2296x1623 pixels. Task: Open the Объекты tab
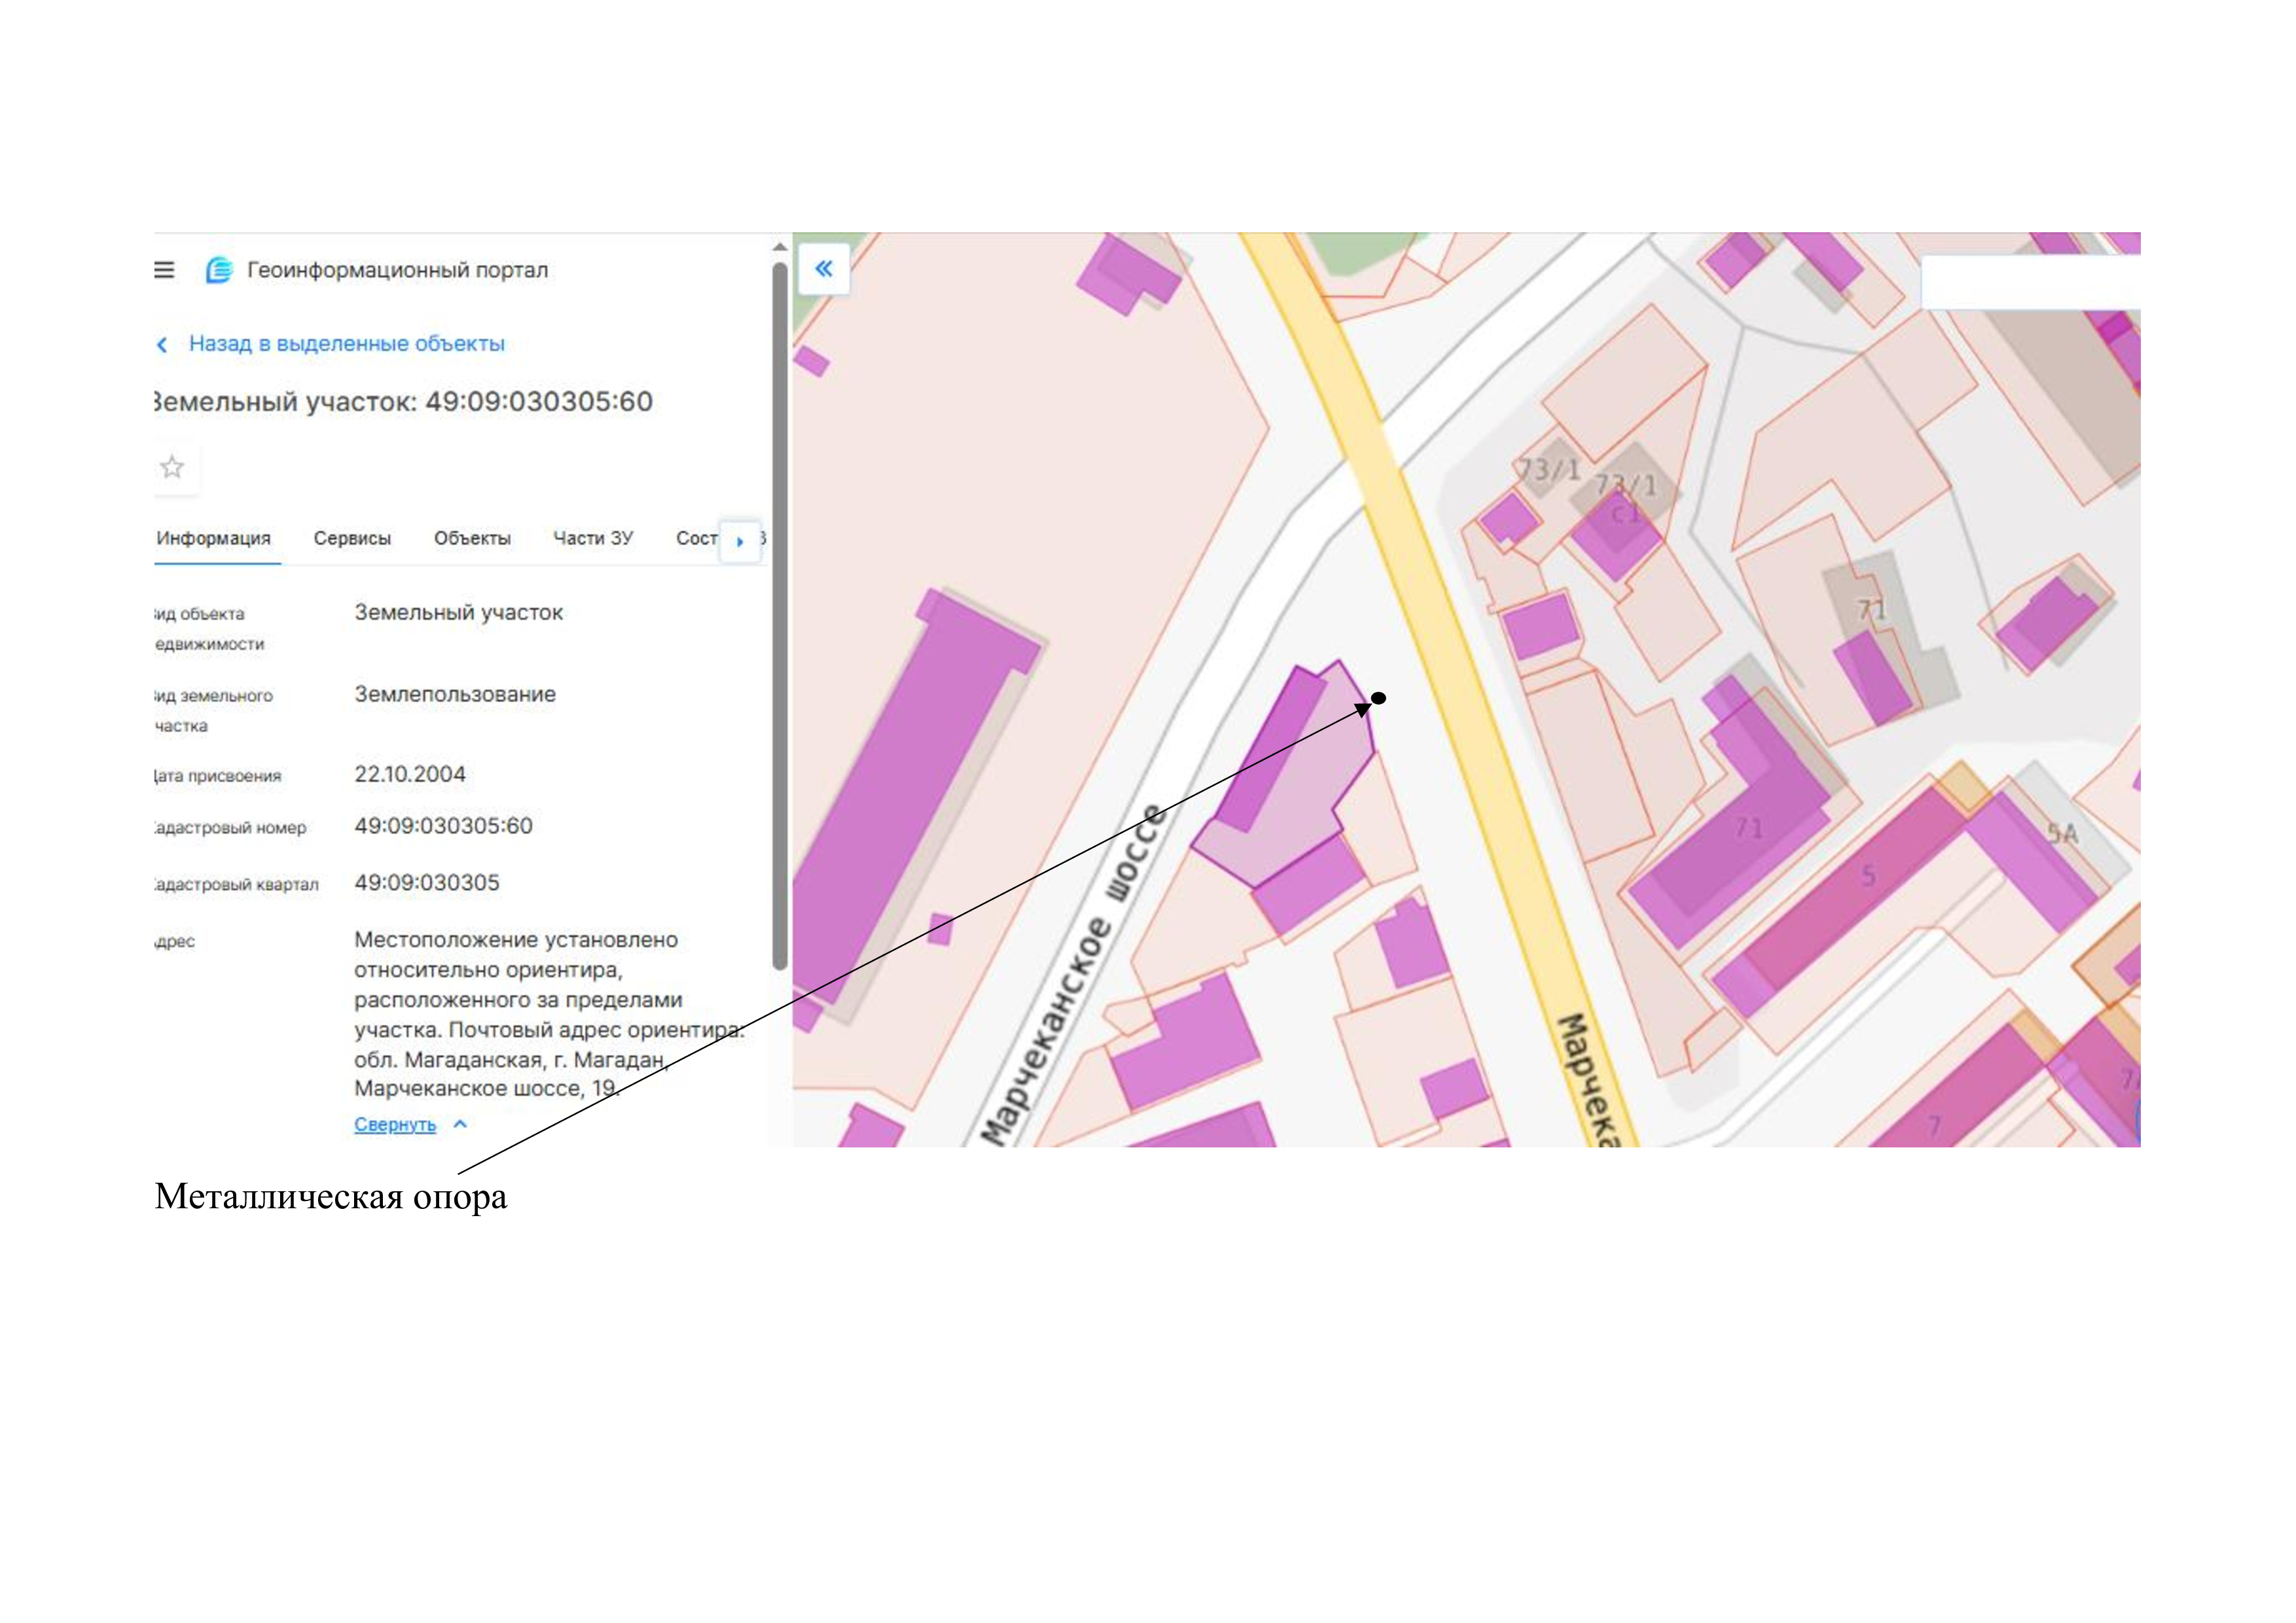coord(472,538)
